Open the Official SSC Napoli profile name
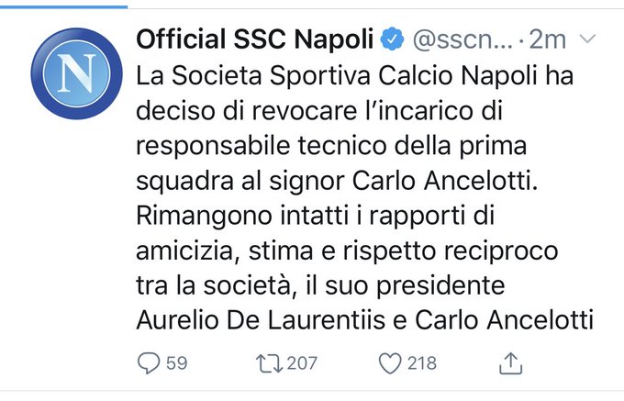The height and width of the screenshot is (401, 624). pyautogui.click(x=254, y=40)
